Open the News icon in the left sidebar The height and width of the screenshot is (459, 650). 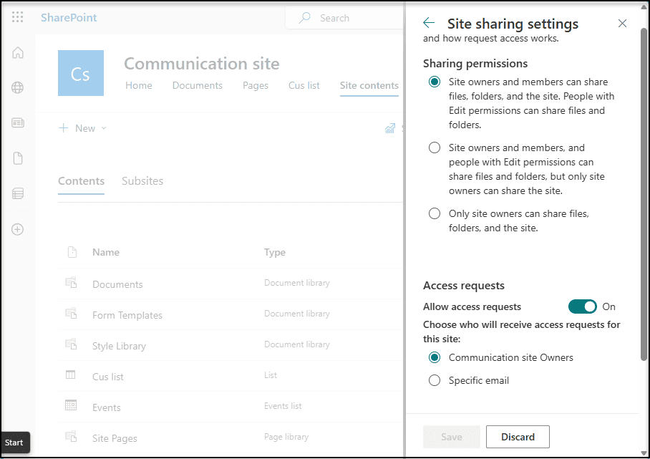17,122
